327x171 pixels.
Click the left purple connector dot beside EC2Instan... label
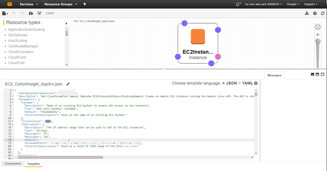(x=178, y=57)
